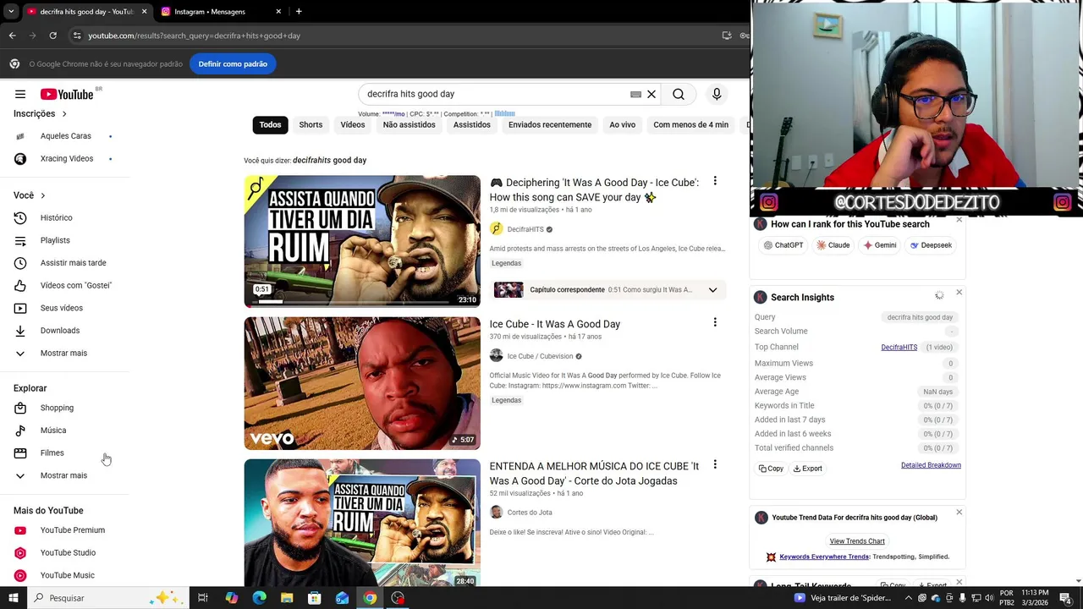The height and width of the screenshot is (609, 1083).
Task: Export the Search Insights data
Action: pyautogui.click(x=807, y=469)
